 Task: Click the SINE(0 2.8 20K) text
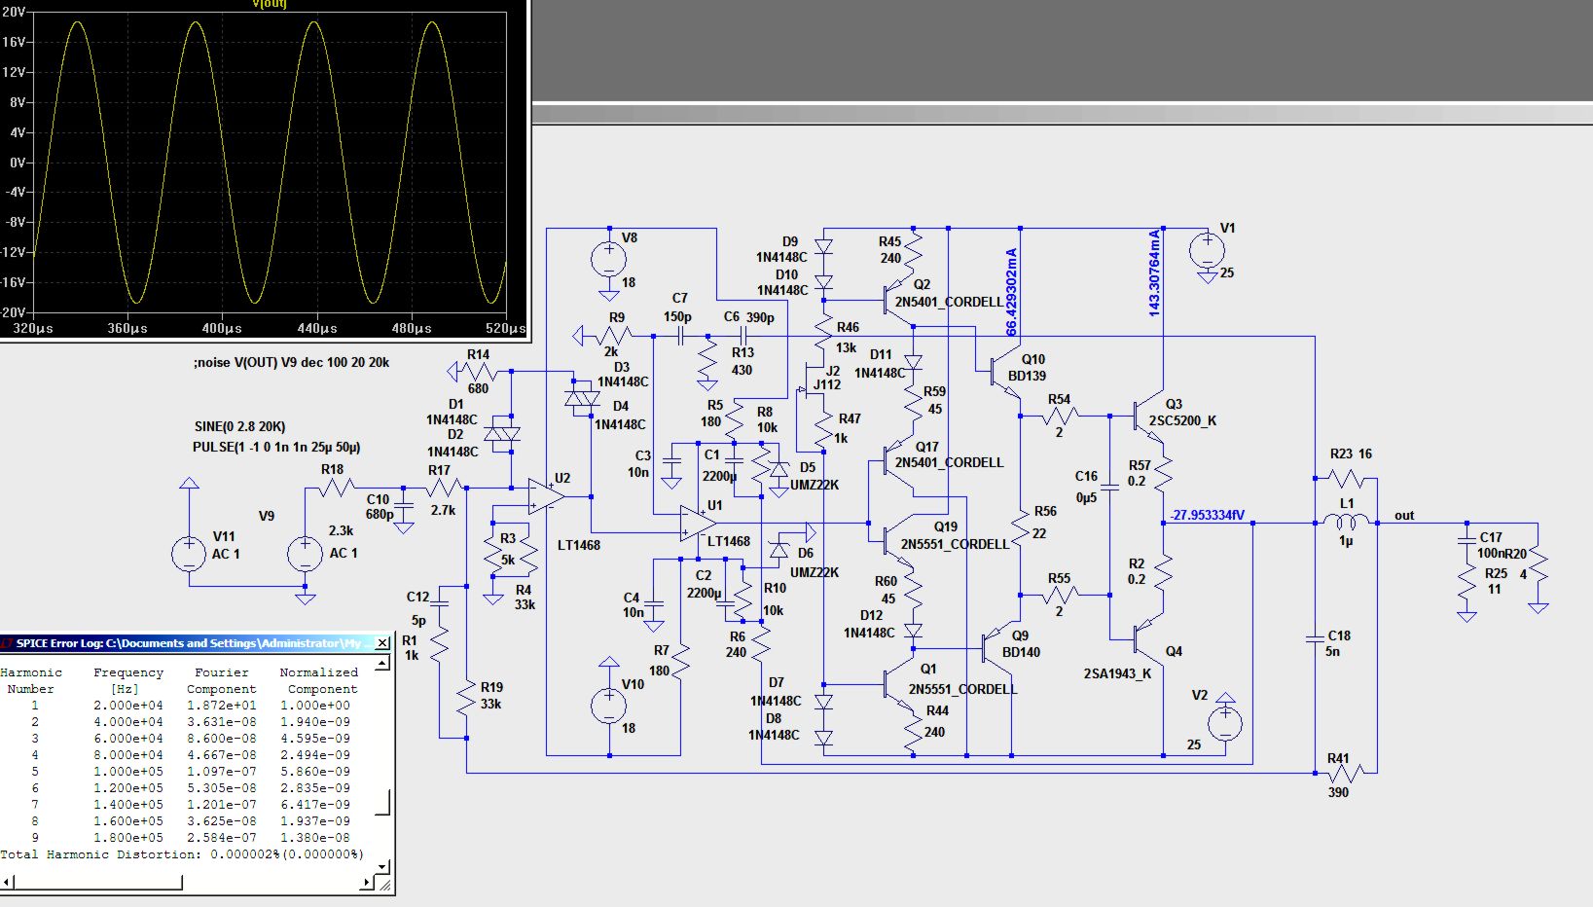coord(240,426)
